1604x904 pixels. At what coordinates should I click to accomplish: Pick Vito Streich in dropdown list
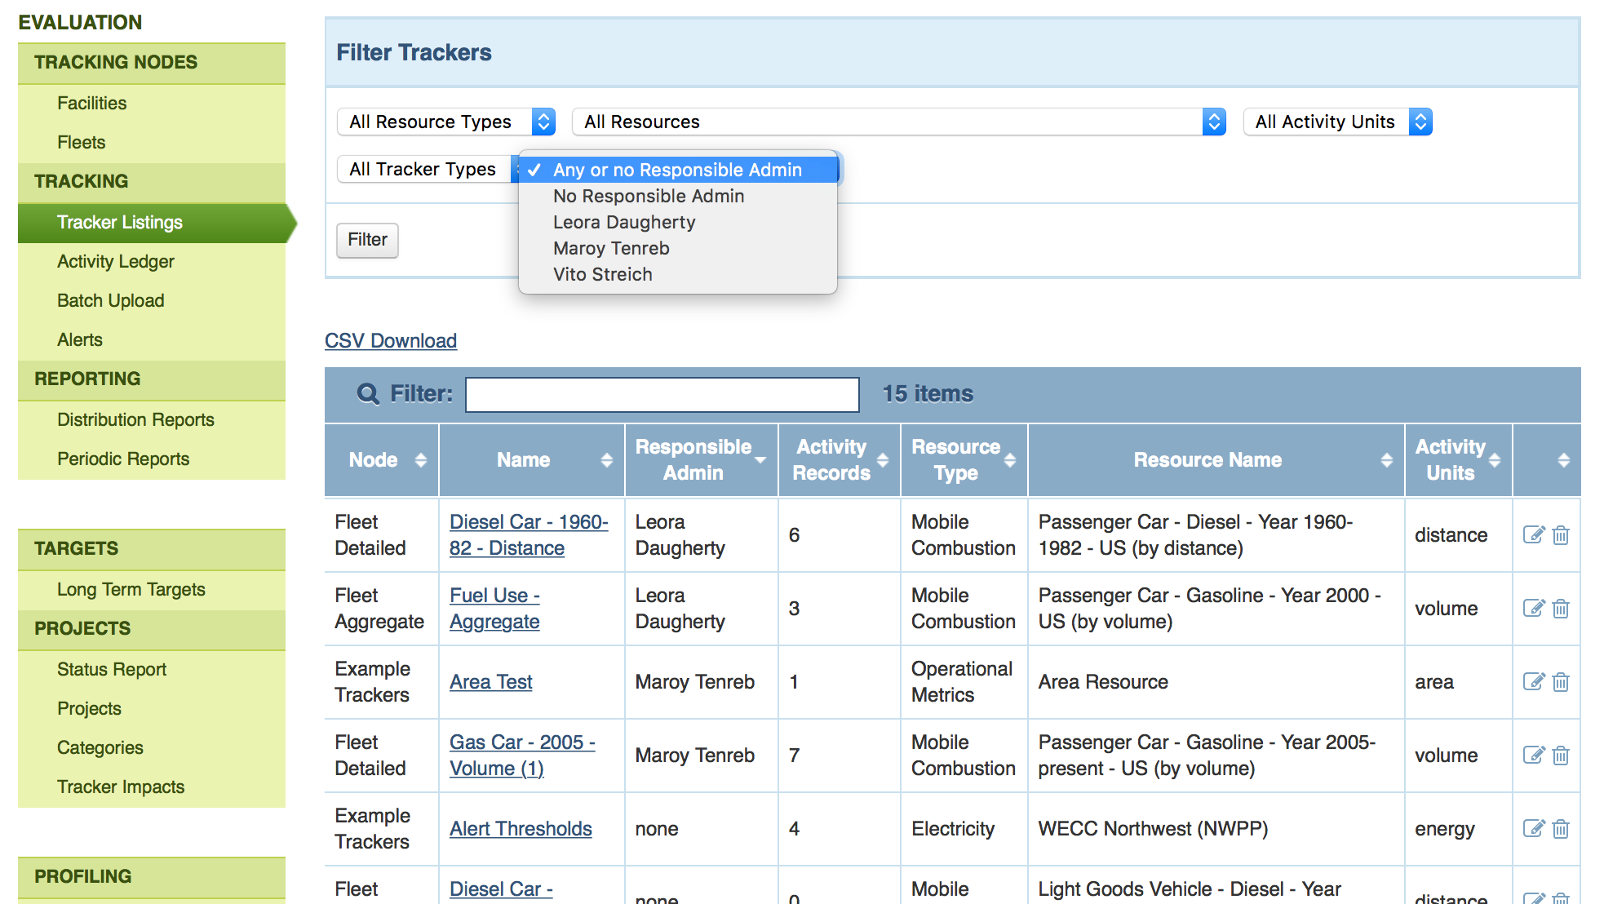pyautogui.click(x=603, y=274)
